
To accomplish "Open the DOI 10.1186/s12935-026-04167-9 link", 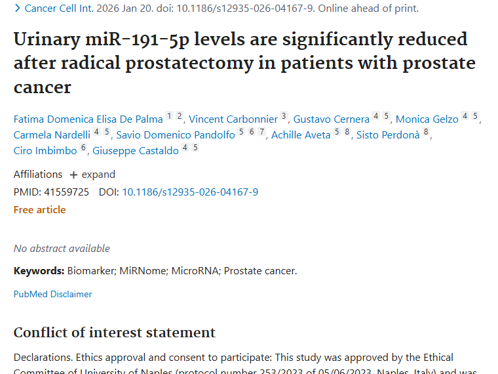I will pos(190,192).
